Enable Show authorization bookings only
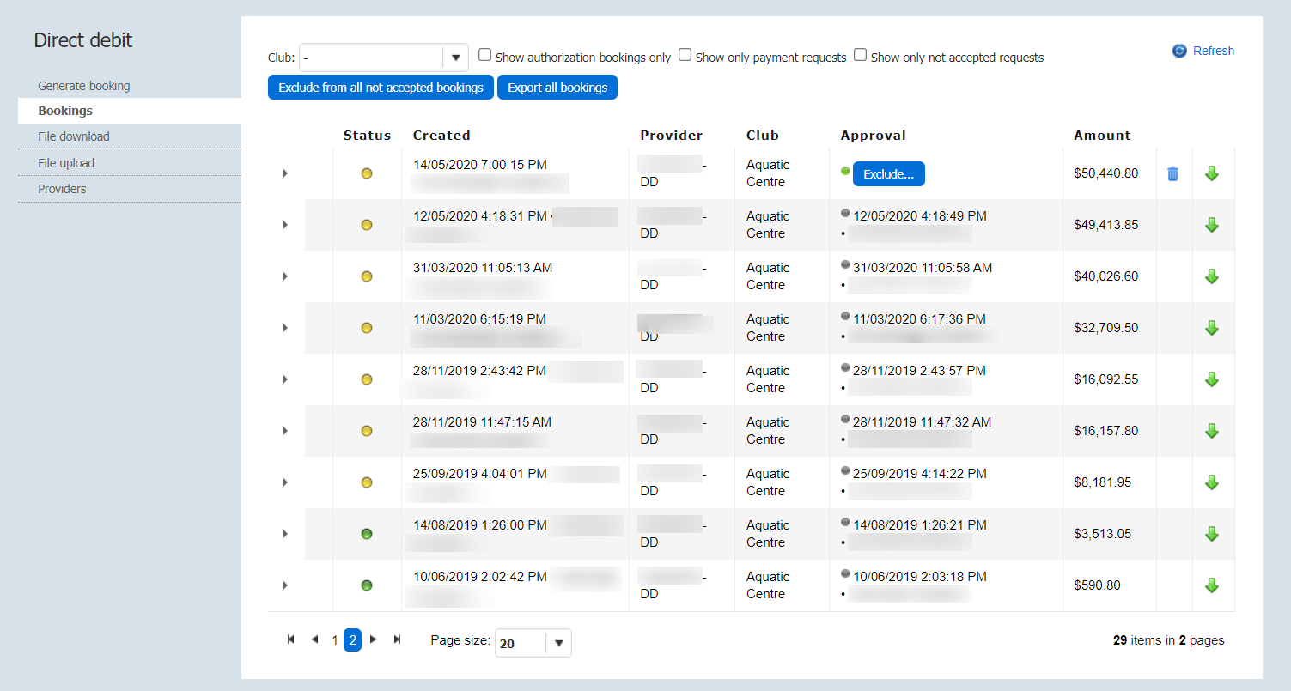The image size is (1291, 691). click(x=485, y=56)
